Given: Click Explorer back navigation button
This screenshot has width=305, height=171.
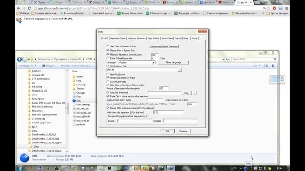Looking at the screenshot, I should [20, 59].
